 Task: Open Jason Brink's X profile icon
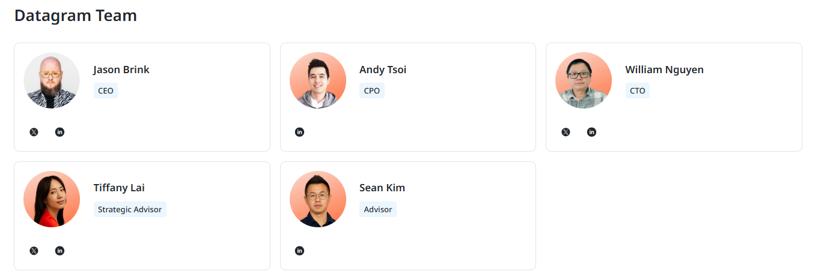pos(34,132)
